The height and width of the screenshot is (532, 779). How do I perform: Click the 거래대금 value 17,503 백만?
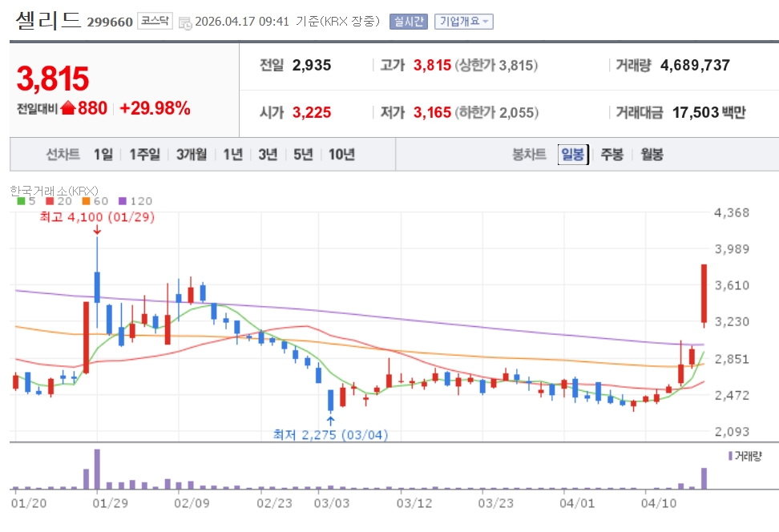pyautogui.click(x=709, y=112)
